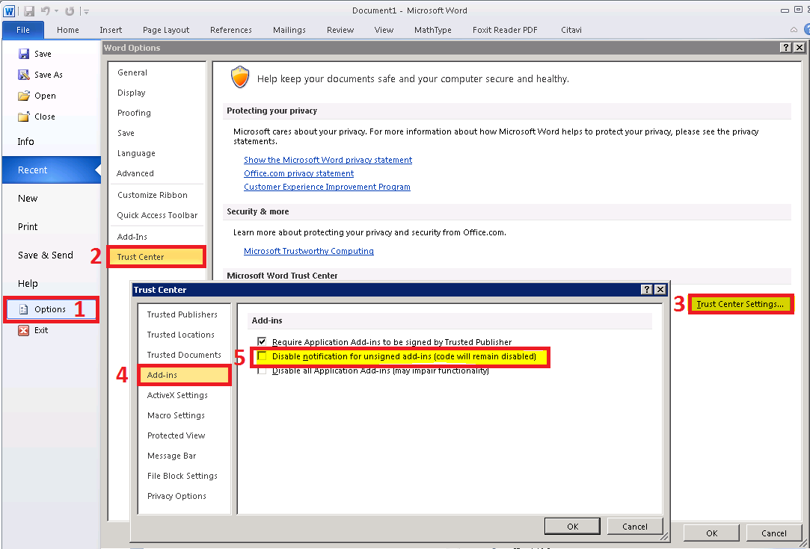The image size is (810, 549).
Task: Select Macro Settings in Trust Center list
Action: coord(176,415)
